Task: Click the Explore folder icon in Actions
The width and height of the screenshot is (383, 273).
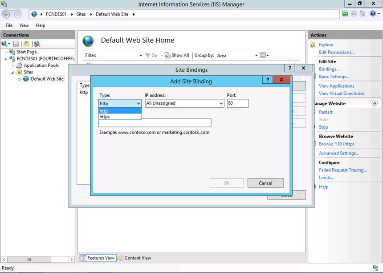Action: 313,45
